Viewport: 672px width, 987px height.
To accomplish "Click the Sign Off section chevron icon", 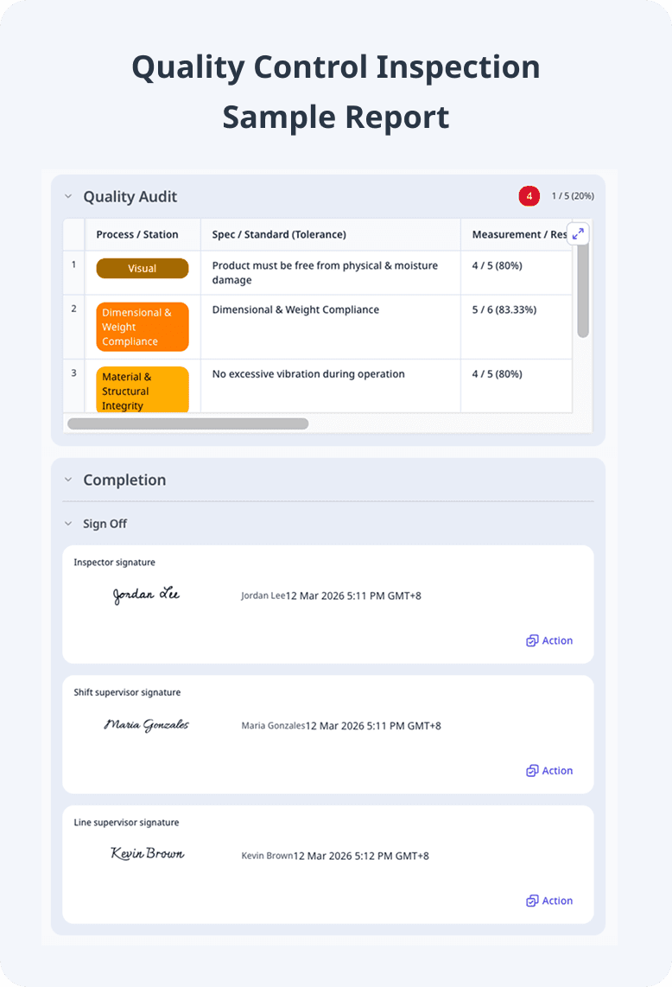I will coord(67,524).
